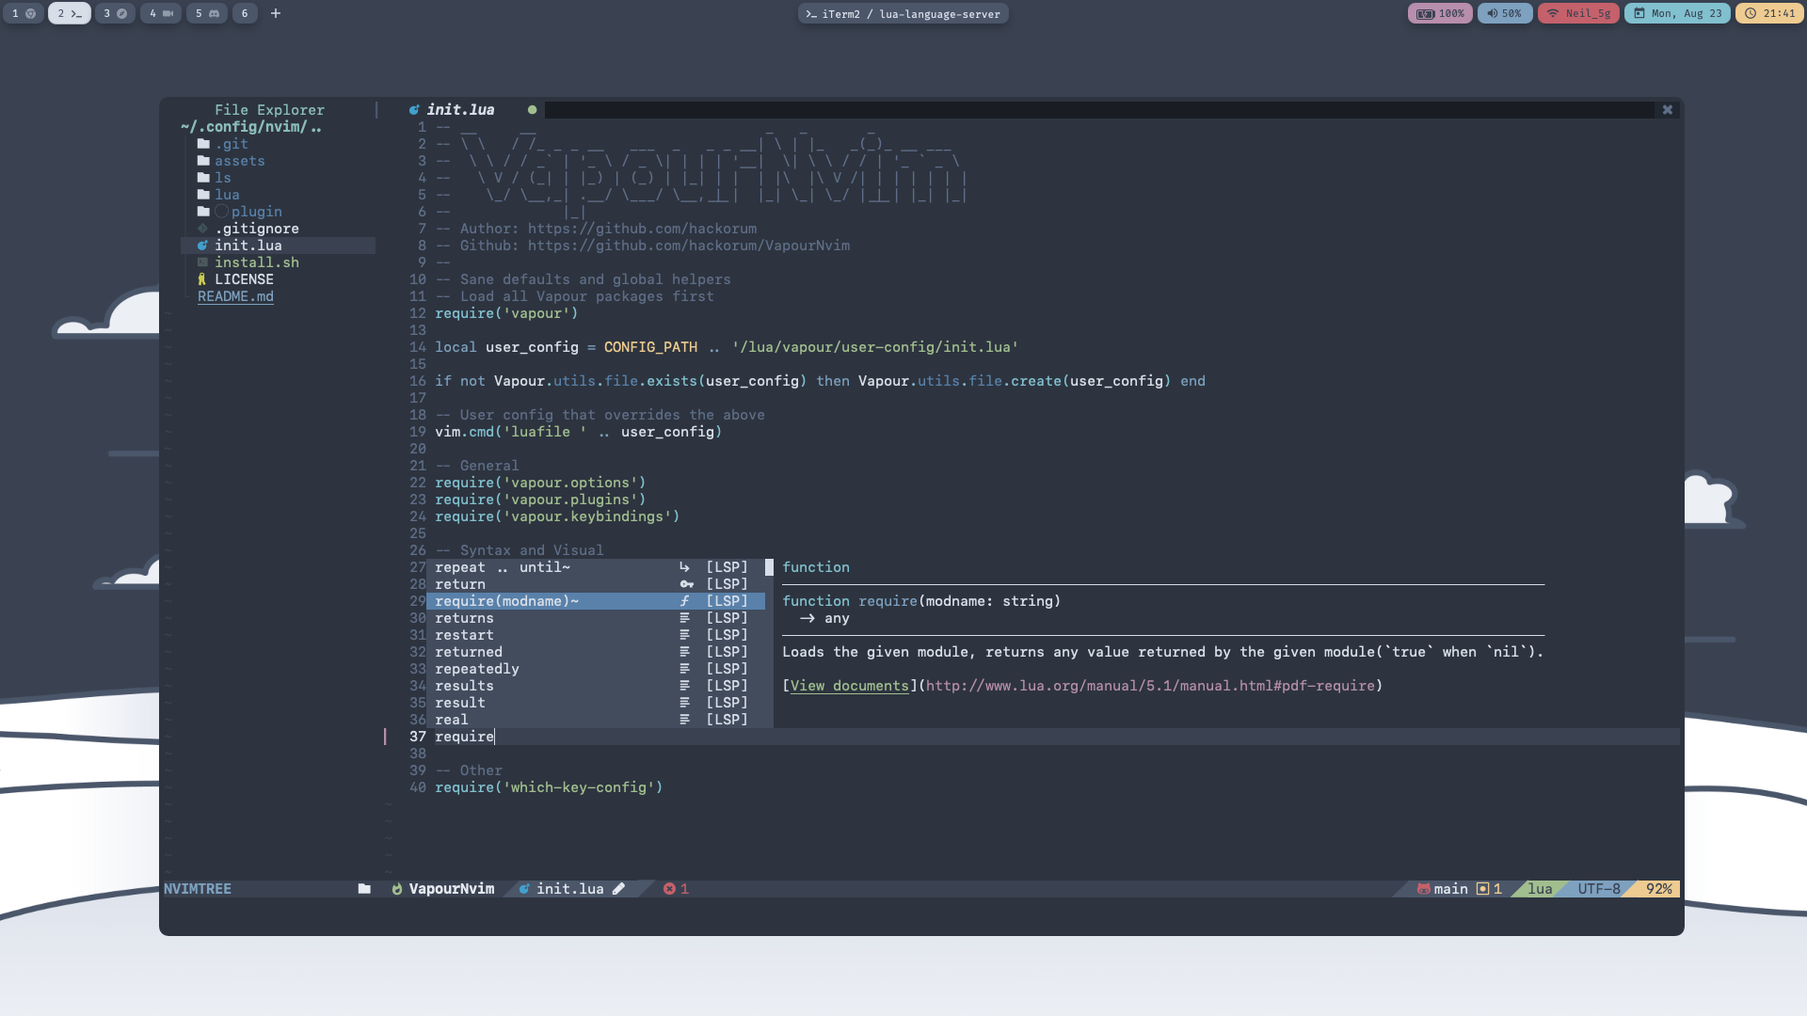Click the pencil modified icon in statusline
The height and width of the screenshot is (1016, 1807).
[x=618, y=889]
